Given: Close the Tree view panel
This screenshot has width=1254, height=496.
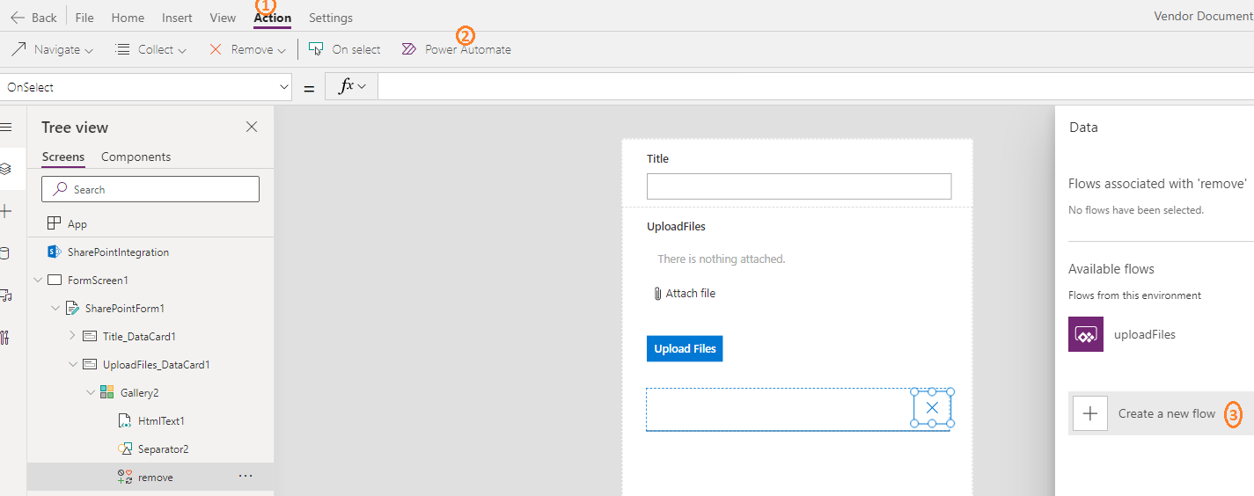Looking at the screenshot, I should coord(252,128).
